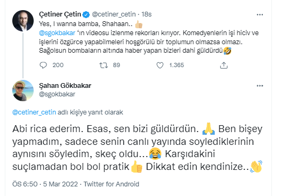Click the reply speech bubble icon
The image size is (281, 196).
click(43, 65)
